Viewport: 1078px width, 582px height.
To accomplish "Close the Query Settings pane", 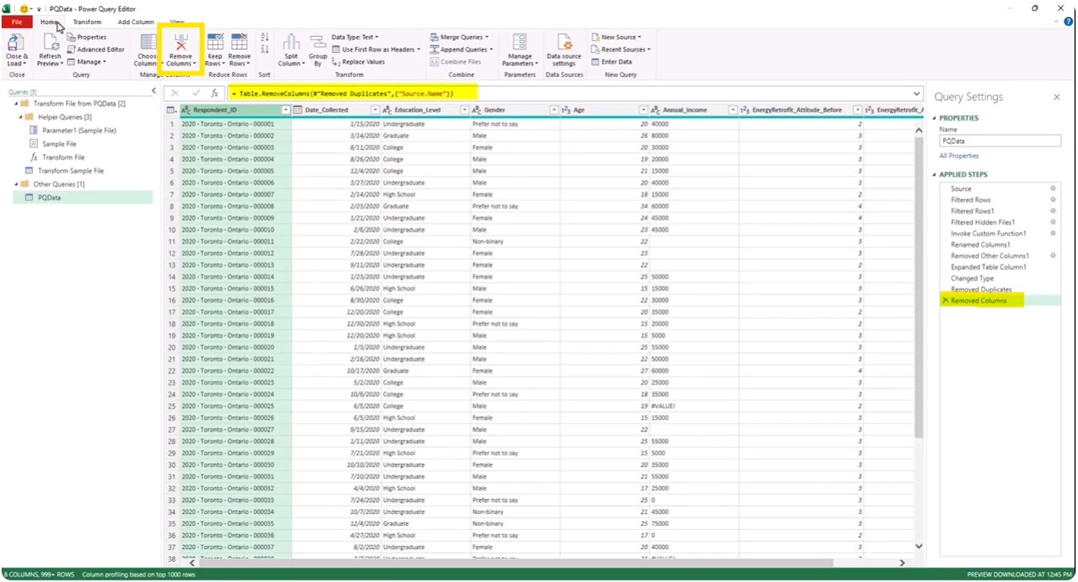I will pyautogui.click(x=1056, y=97).
